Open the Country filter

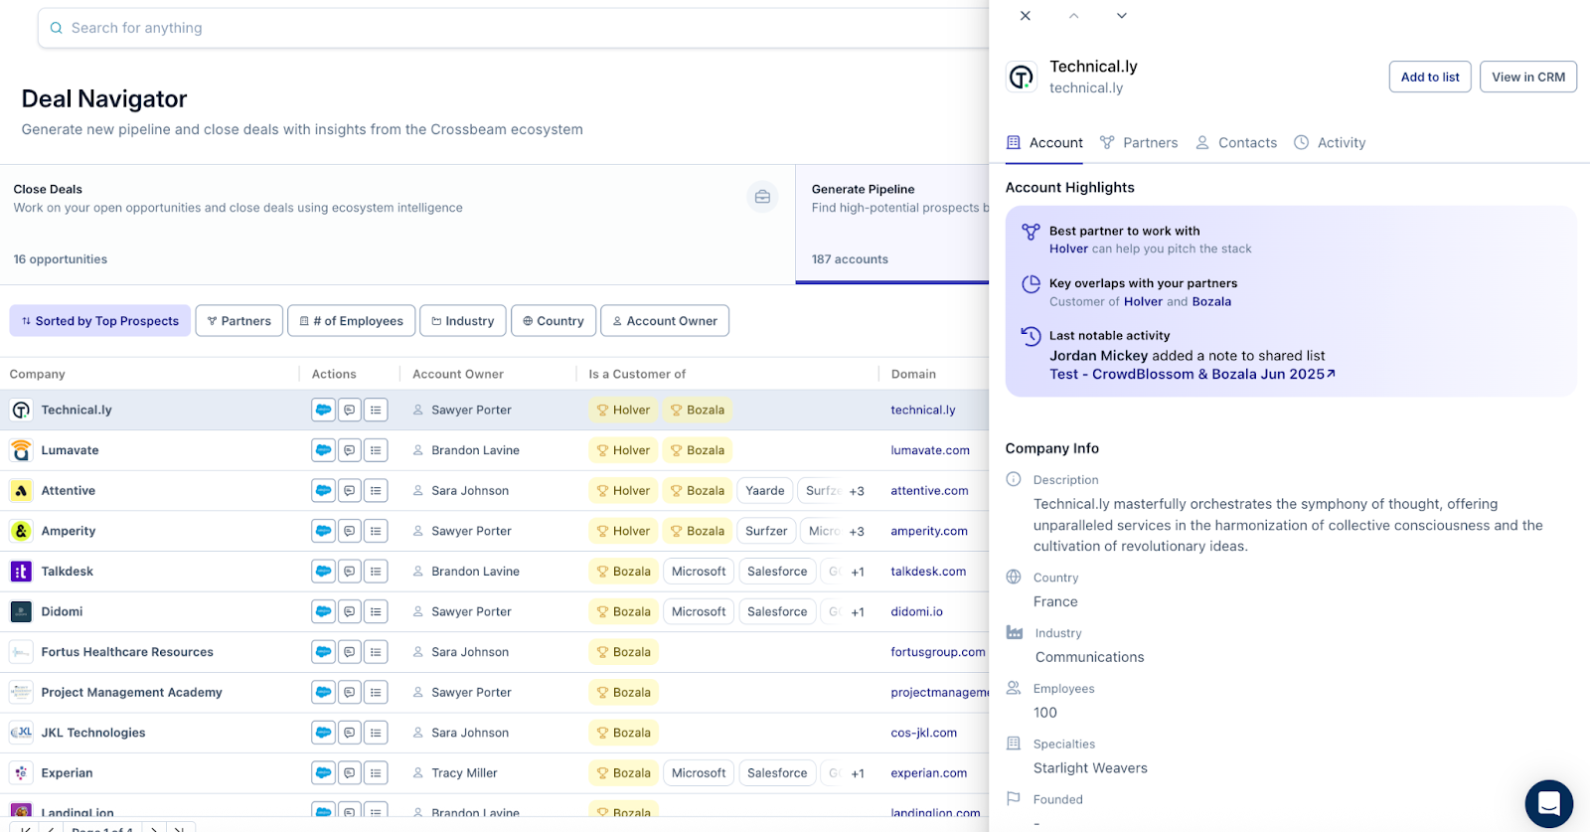[x=554, y=321]
